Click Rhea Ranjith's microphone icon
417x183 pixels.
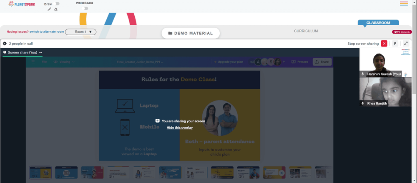[x=362, y=103]
